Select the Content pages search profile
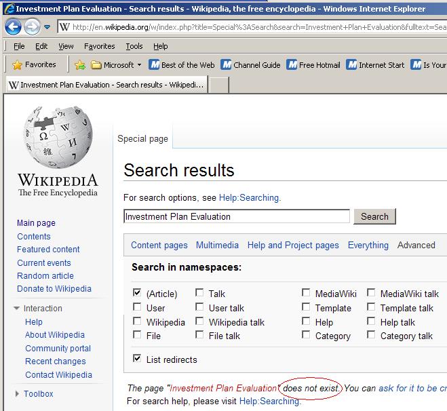This screenshot has width=447, height=411. pyautogui.click(x=159, y=246)
